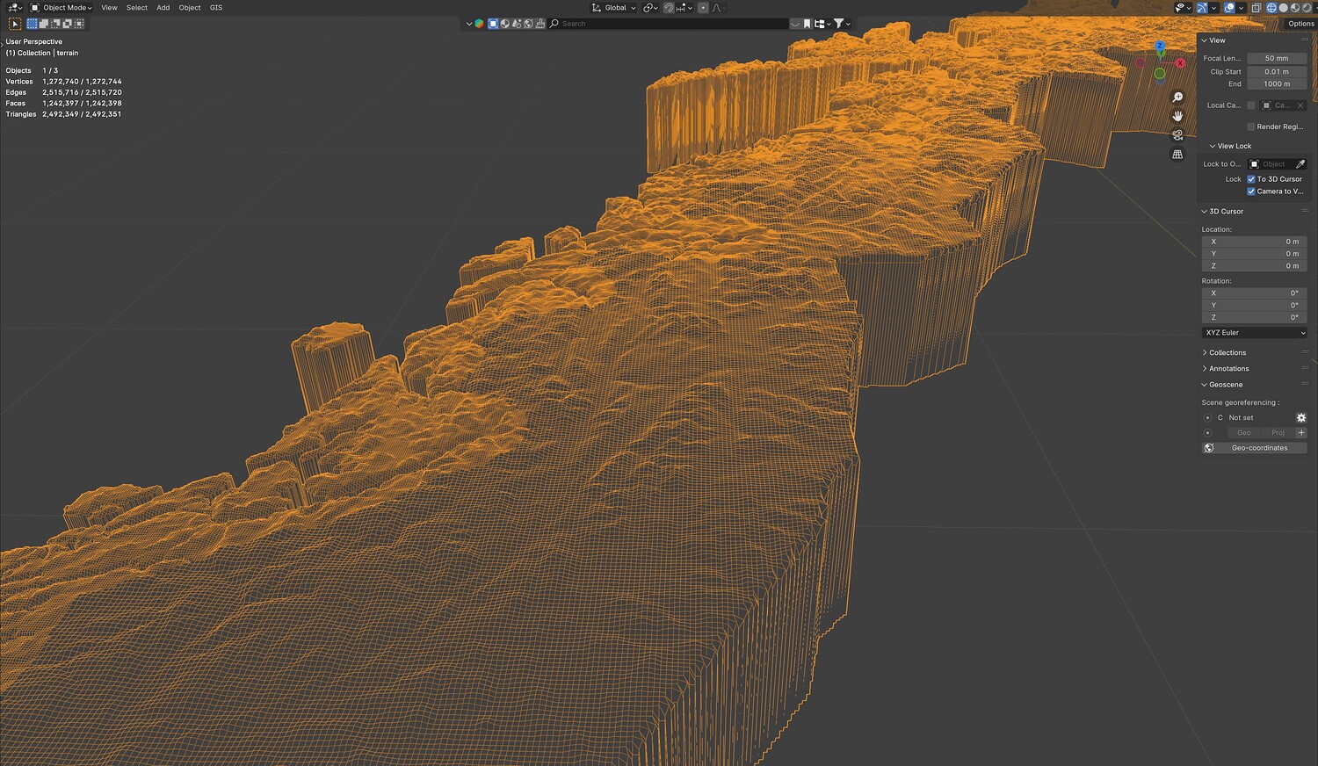Click the zoom magnifier navigation icon
Viewport: 1318px width, 766px height.
coord(1177,98)
